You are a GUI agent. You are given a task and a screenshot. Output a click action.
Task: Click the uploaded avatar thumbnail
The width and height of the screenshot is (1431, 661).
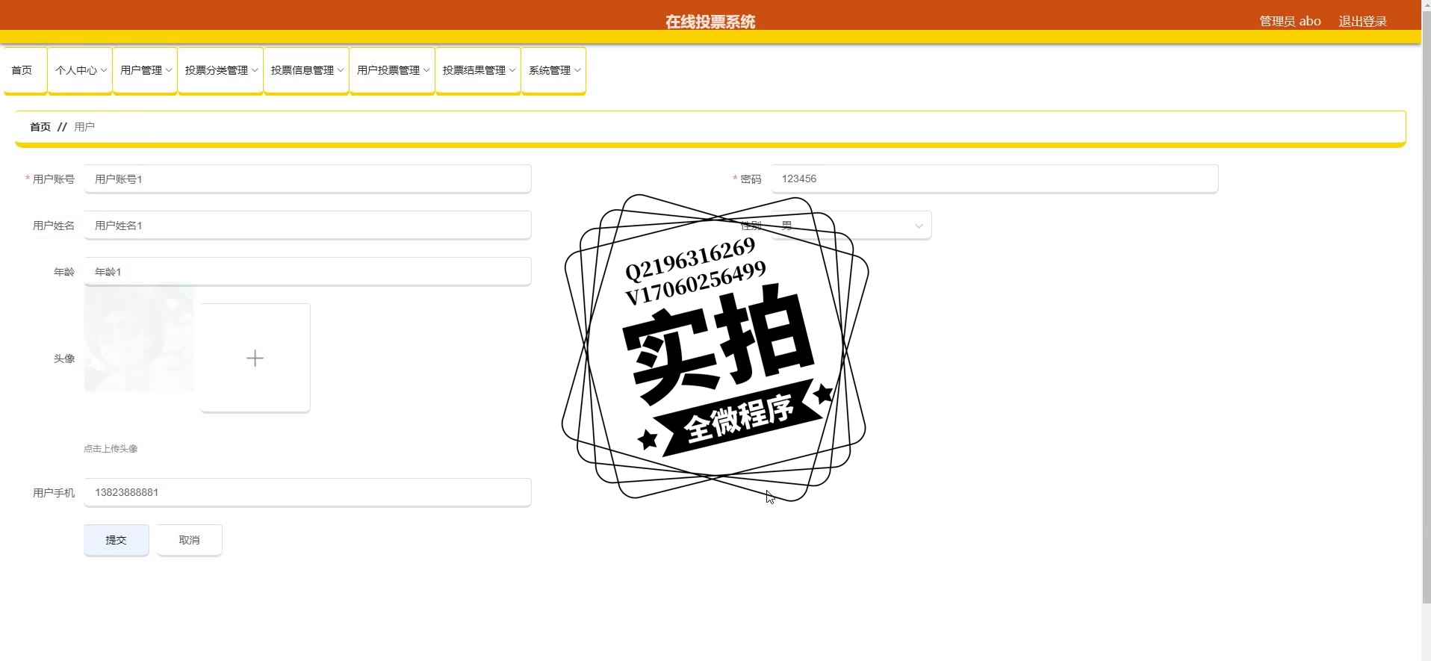(x=139, y=338)
